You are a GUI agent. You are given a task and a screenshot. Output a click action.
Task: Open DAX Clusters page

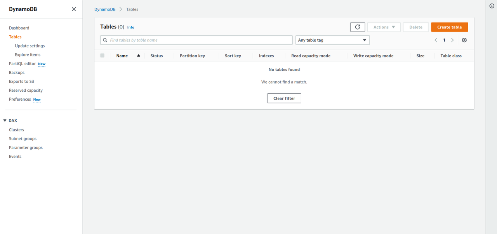16,130
